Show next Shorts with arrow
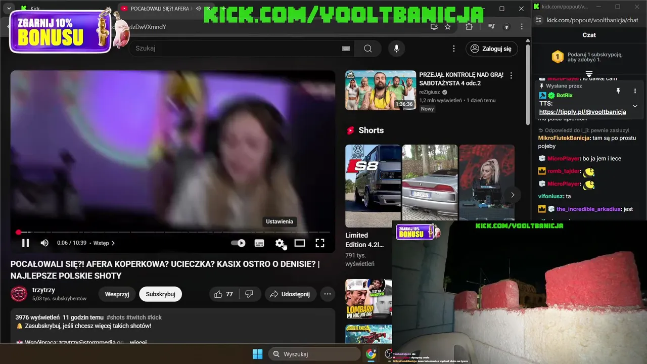Image resolution: width=647 pixels, height=364 pixels. coord(513,195)
